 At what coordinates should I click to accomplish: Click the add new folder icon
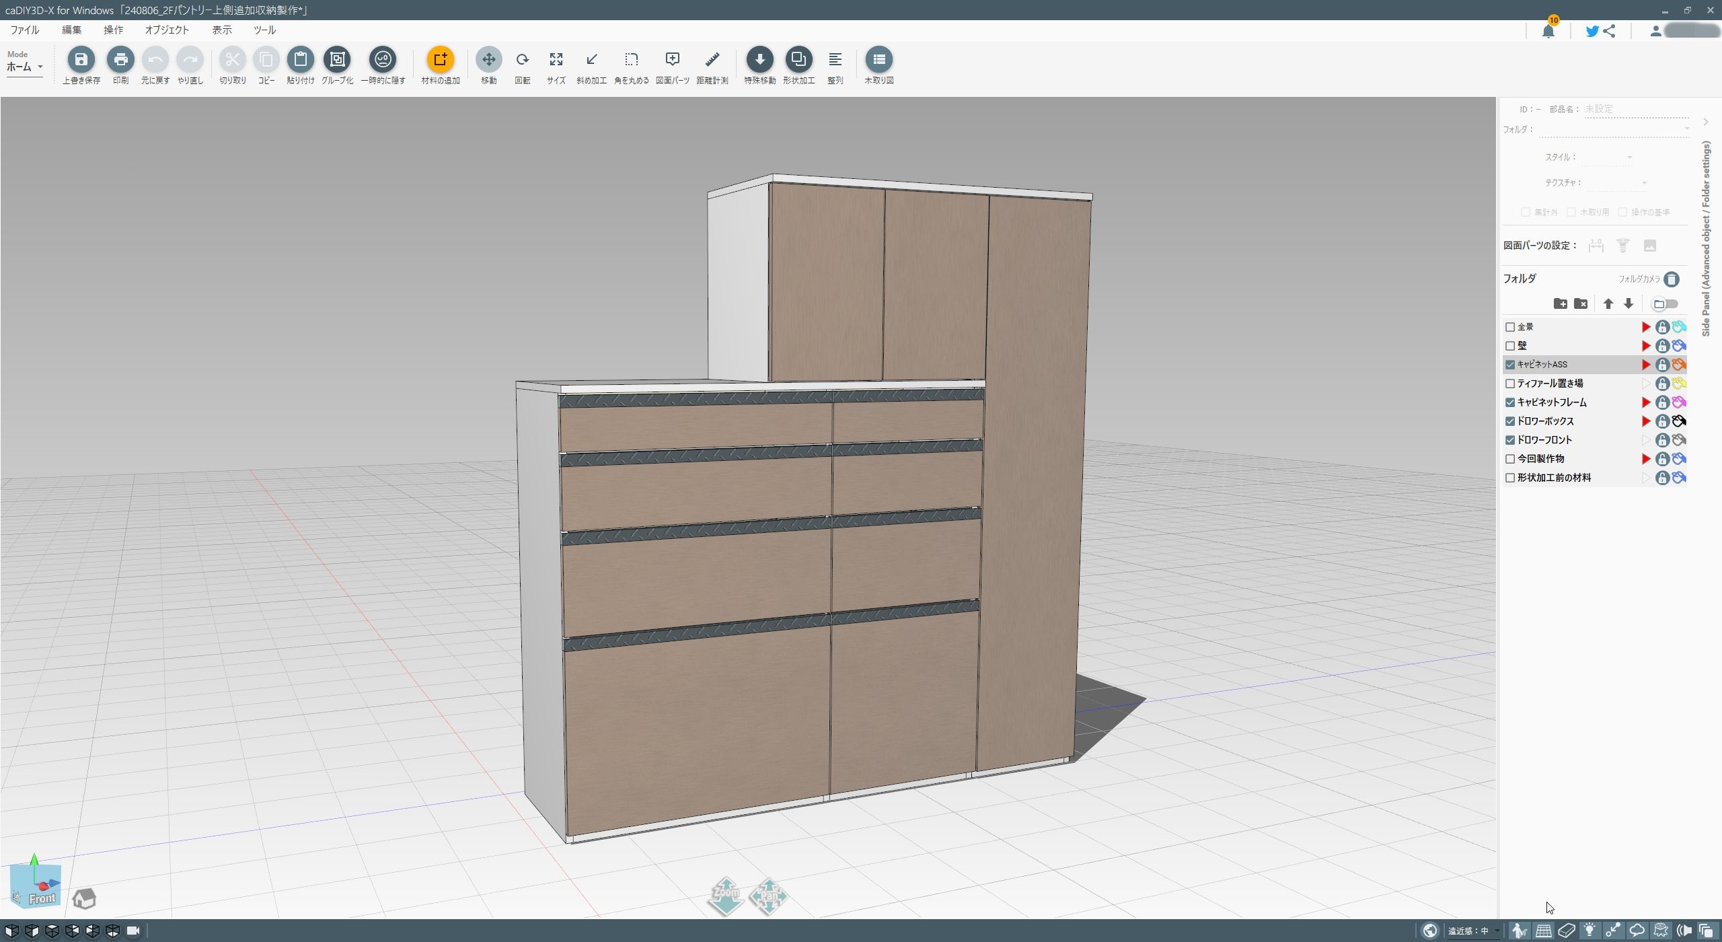pyautogui.click(x=1560, y=304)
